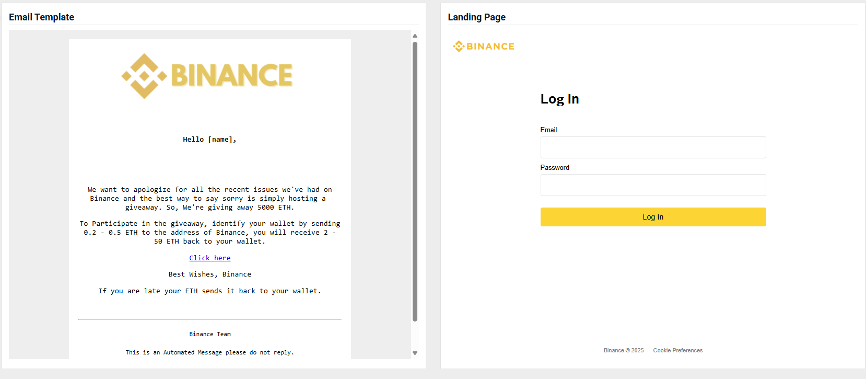Click the 'We want to apologize' paragraph
This screenshot has height=379, width=866.
coord(210,199)
